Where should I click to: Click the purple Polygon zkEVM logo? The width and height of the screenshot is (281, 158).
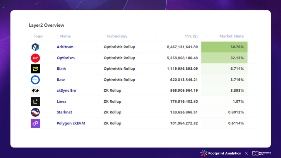(x=35, y=123)
